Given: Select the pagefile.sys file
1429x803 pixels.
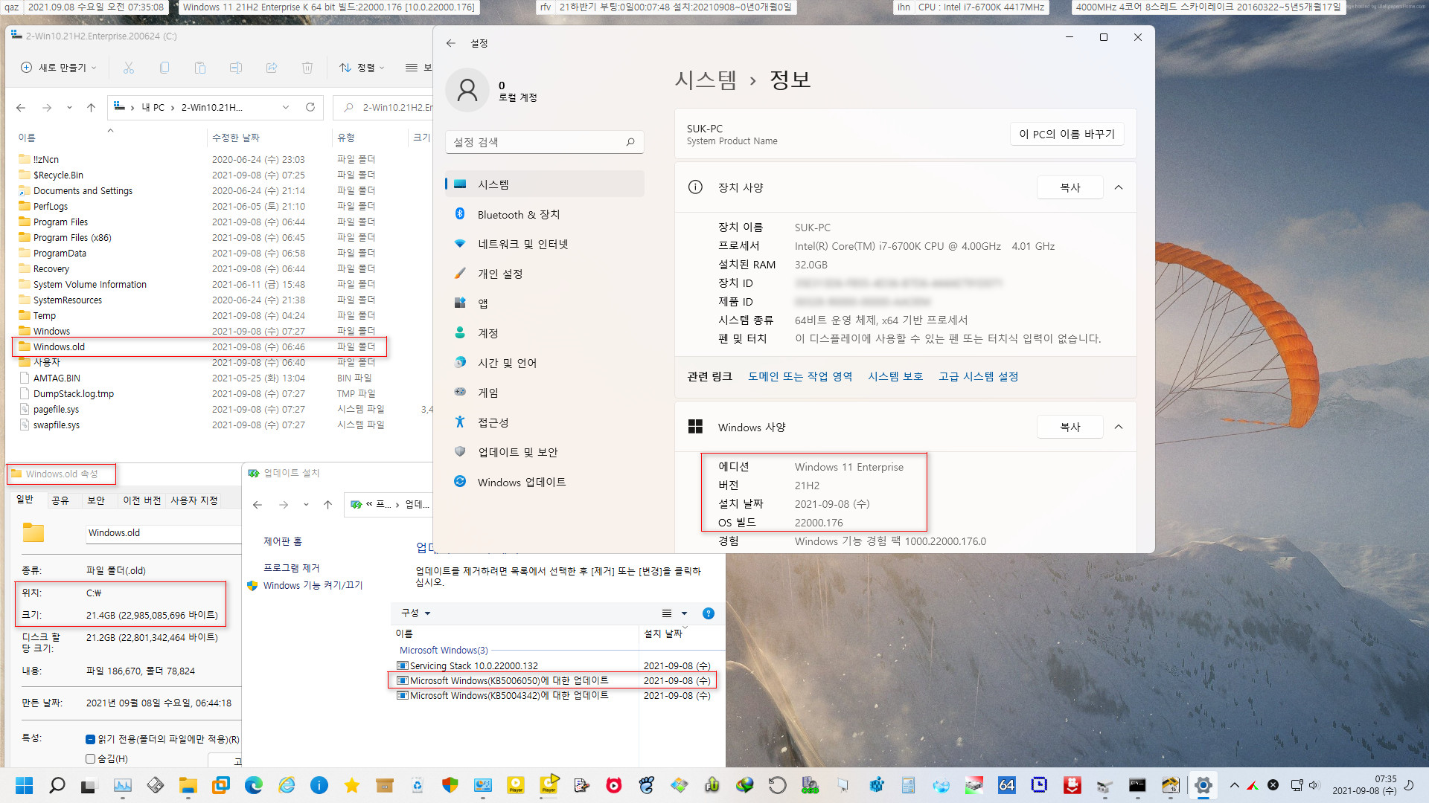Looking at the screenshot, I should [56, 410].
